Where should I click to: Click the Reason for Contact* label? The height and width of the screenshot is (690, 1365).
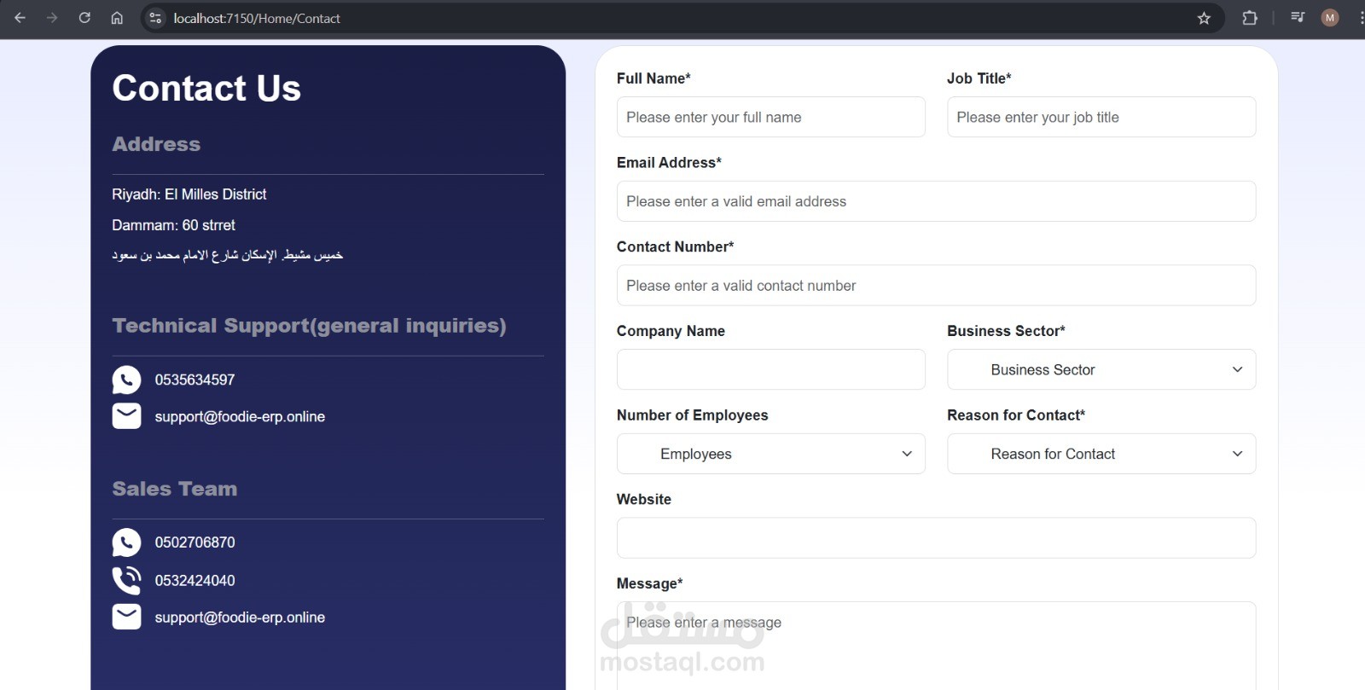(x=1016, y=415)
